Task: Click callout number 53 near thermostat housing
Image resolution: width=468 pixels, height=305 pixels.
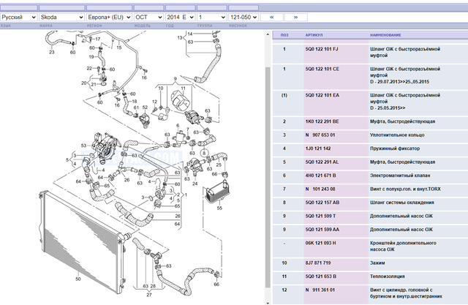Action: point(83,146)
